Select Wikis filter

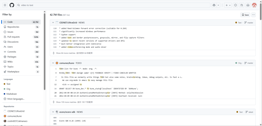coord(21,62)
